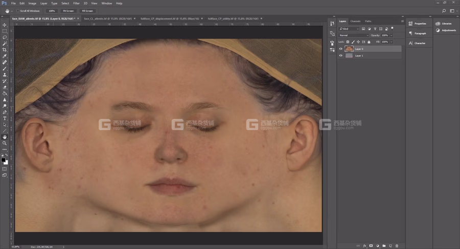Select the Zoom tool in toolbar
Image resolution: width=460 pixels, height=249 pixels.
click(x=5, y=143)
